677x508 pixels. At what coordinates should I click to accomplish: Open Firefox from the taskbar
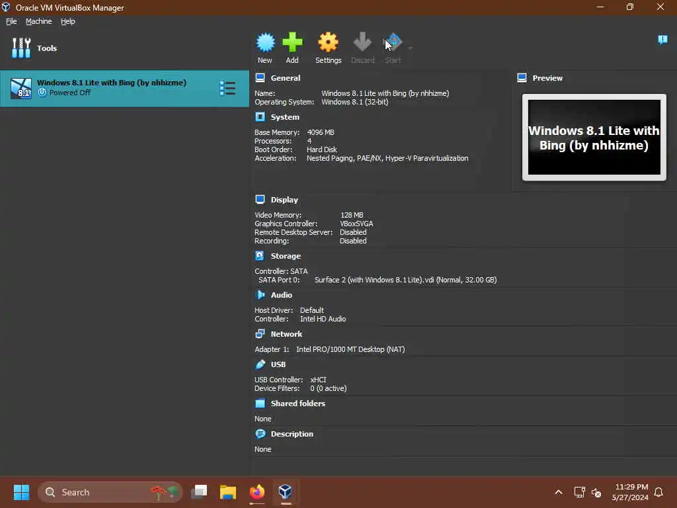click(x=257, y=492)
